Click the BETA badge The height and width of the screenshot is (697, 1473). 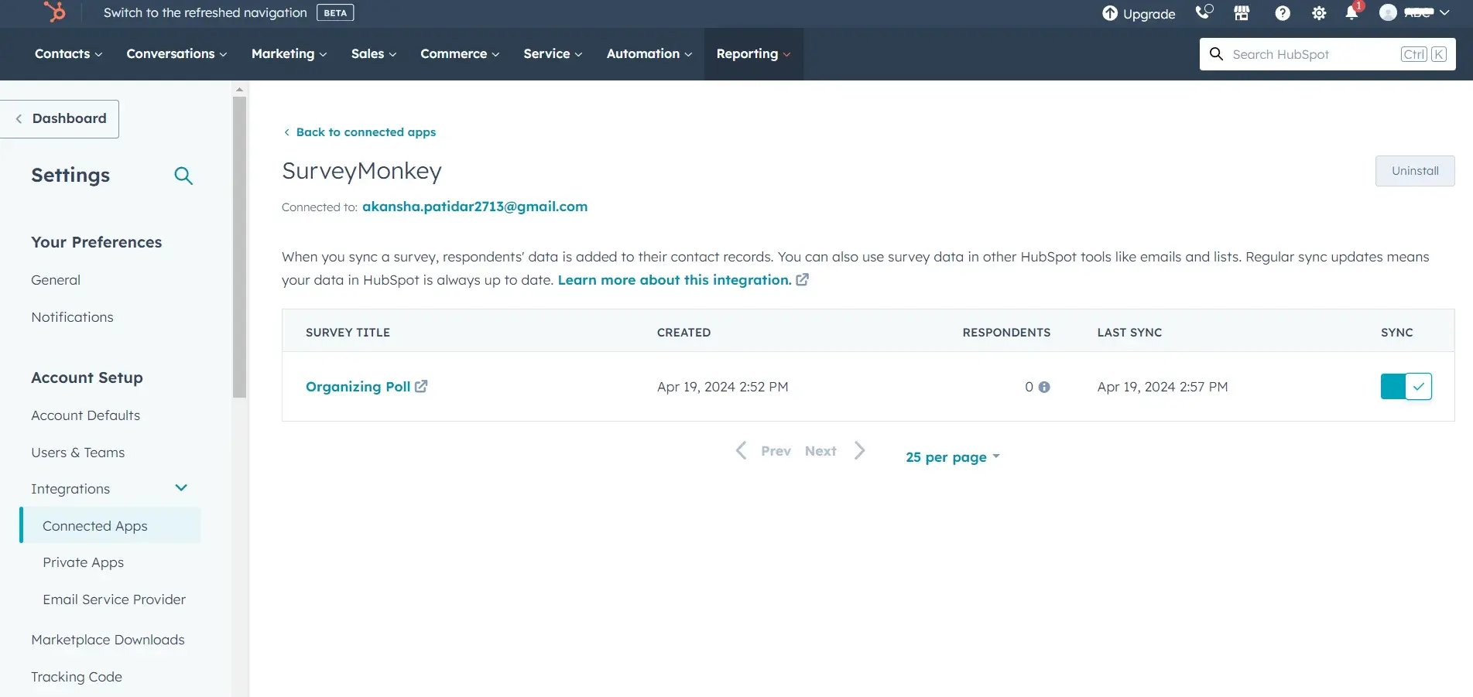pyautogui.click(x=335, y=12)
